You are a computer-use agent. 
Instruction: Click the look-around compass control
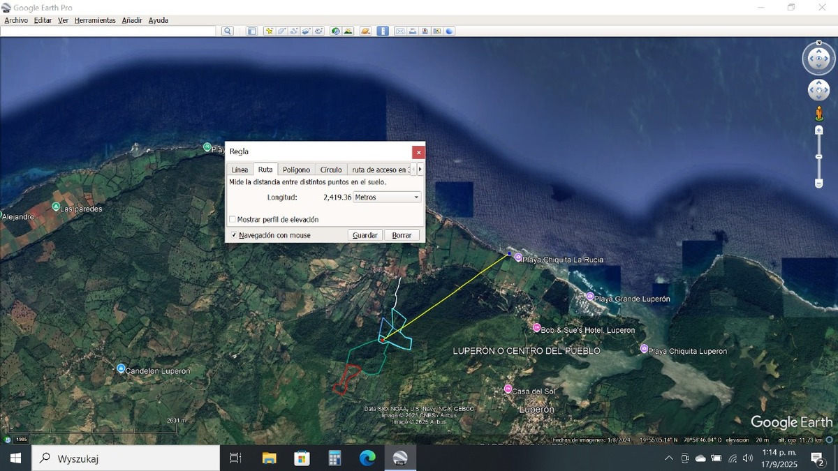[x=818, y=59]
